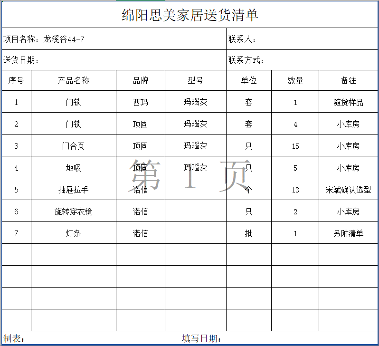Viewport: 379px width, 346px height.
Task: Select the 抽屉拉手 product cell
Action: [74, 189]
